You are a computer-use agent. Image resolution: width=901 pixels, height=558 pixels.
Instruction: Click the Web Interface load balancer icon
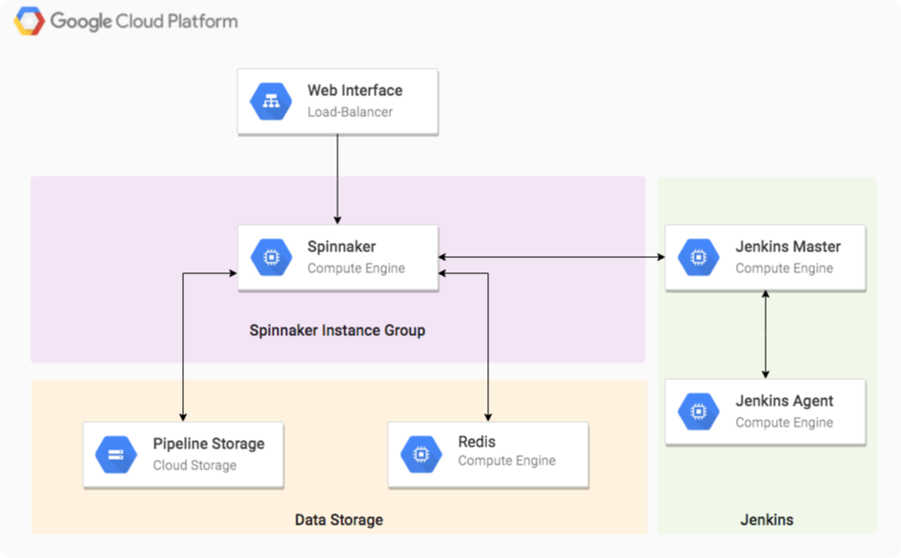(x=271, y=102)
